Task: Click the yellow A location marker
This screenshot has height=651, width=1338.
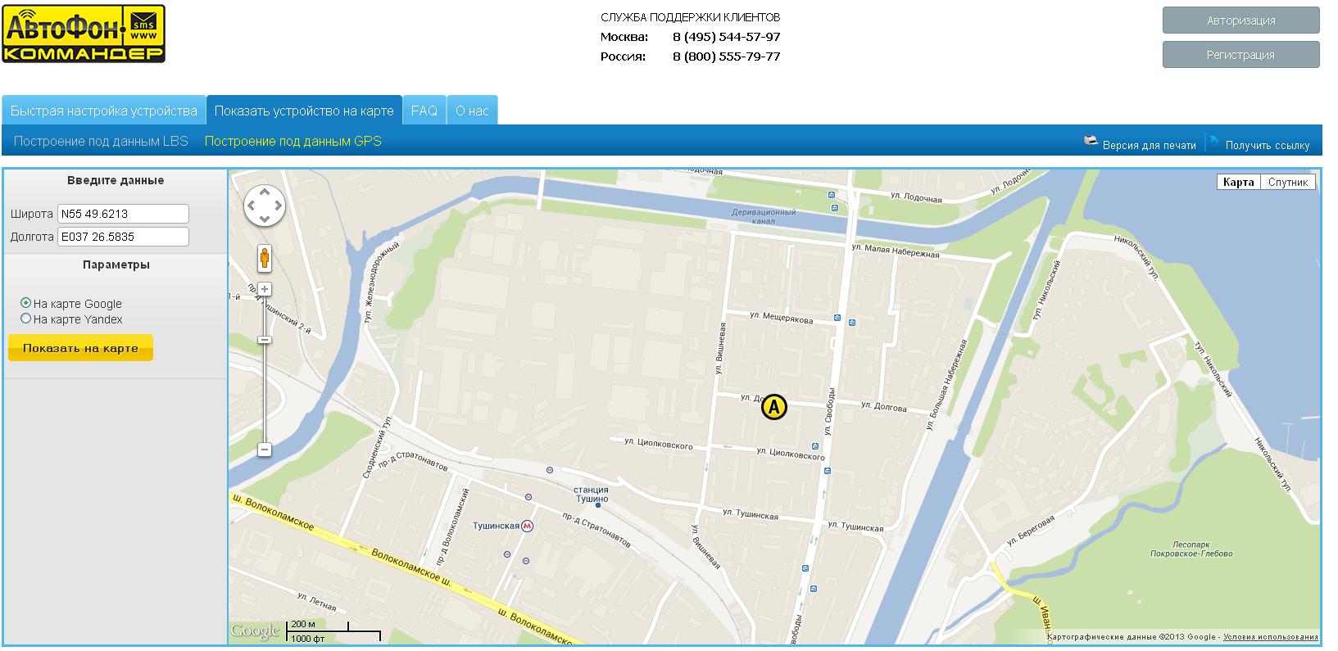Action: [x=773, y=407]
